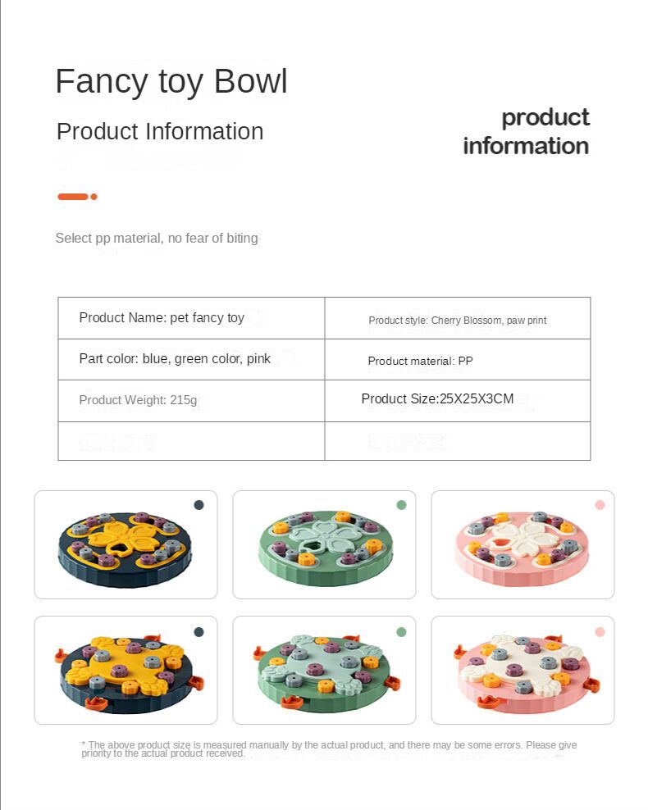Open the pink cherry blossom bowl image

522,544
